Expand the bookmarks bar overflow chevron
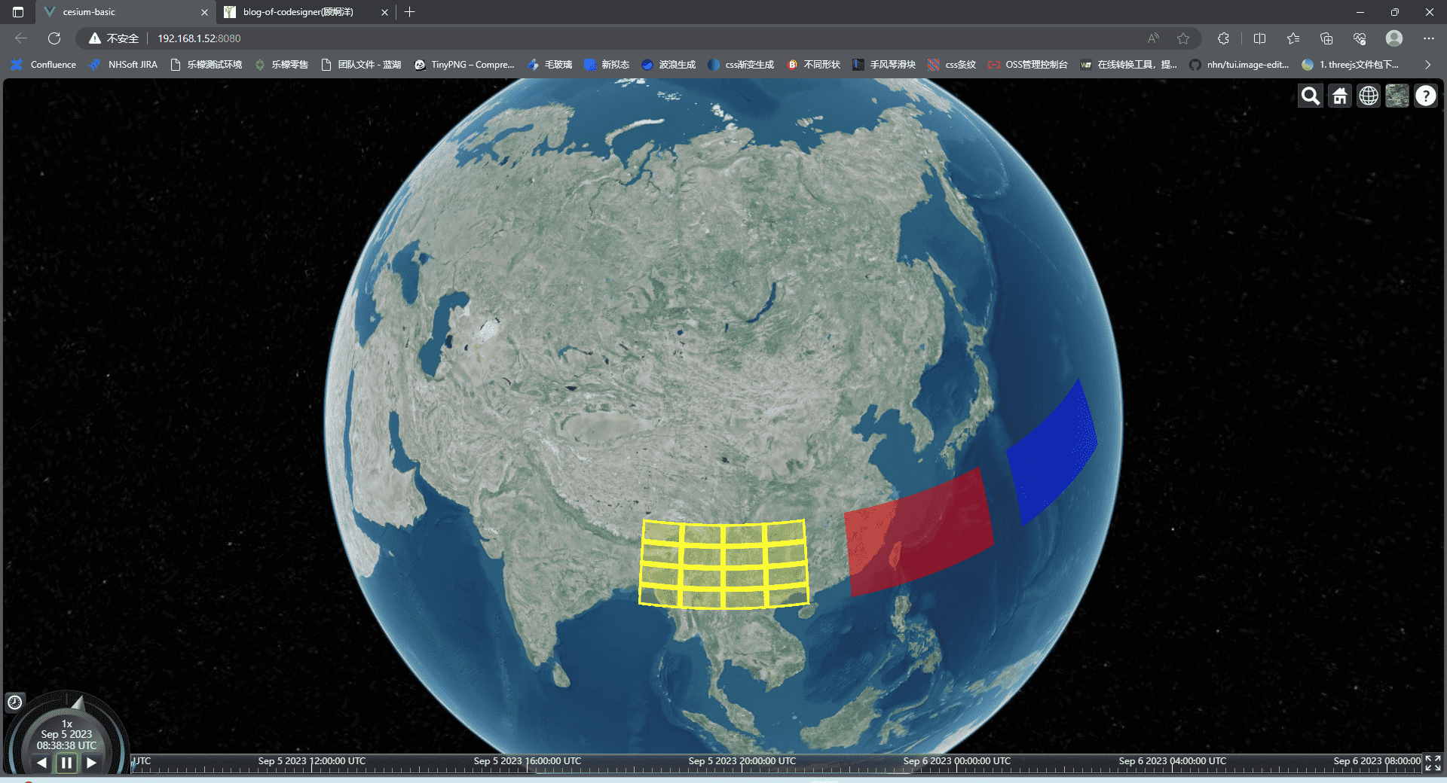 click(x=1427, y=65)
